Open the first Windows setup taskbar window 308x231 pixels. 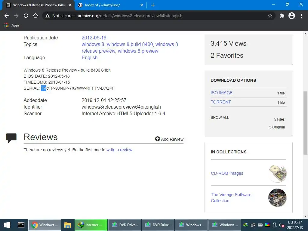(x=191, y=225)
